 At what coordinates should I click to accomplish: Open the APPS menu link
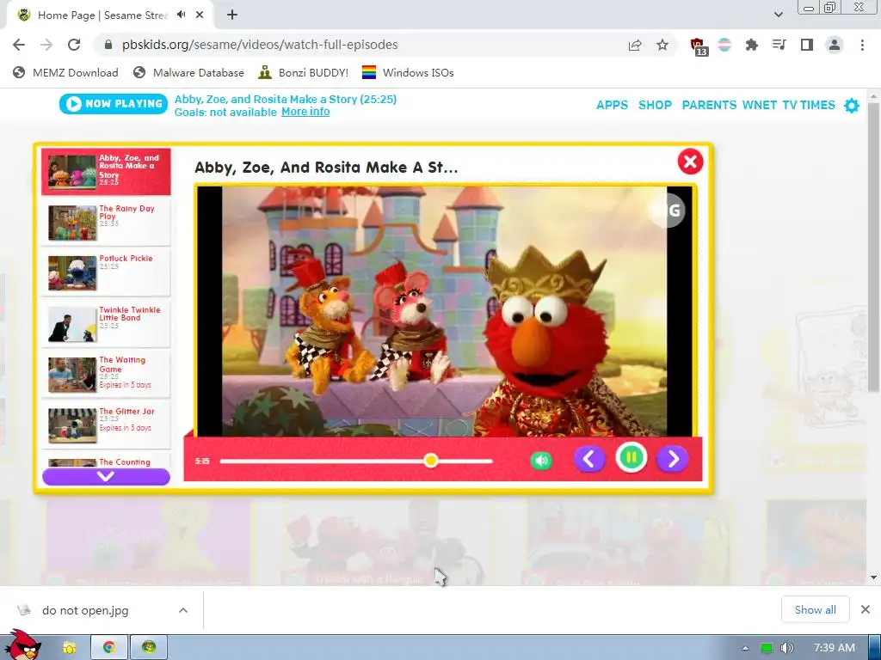coord(612,105)
